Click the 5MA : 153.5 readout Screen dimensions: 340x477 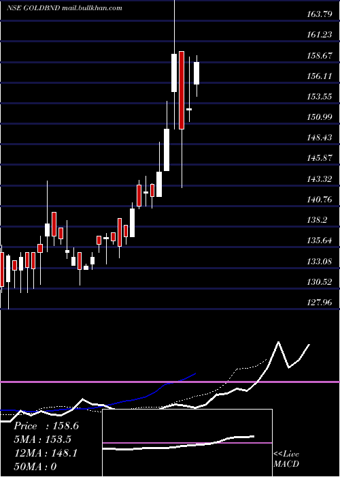(x=43, y=440)
